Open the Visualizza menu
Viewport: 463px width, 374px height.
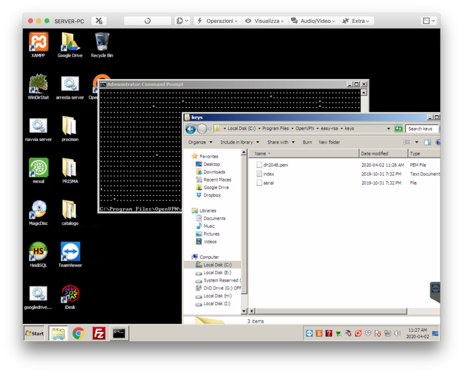tap(265, 21)
